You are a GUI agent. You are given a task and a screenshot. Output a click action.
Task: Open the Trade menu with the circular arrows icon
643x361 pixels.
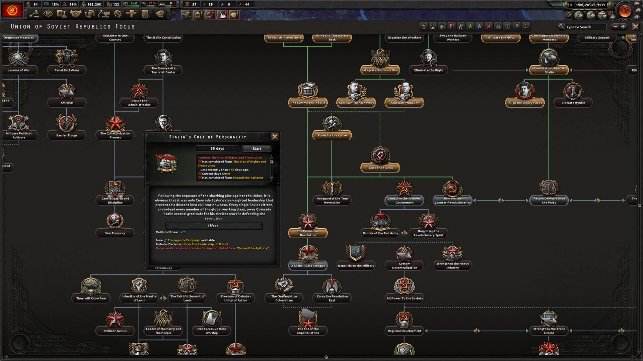point(90,14)
